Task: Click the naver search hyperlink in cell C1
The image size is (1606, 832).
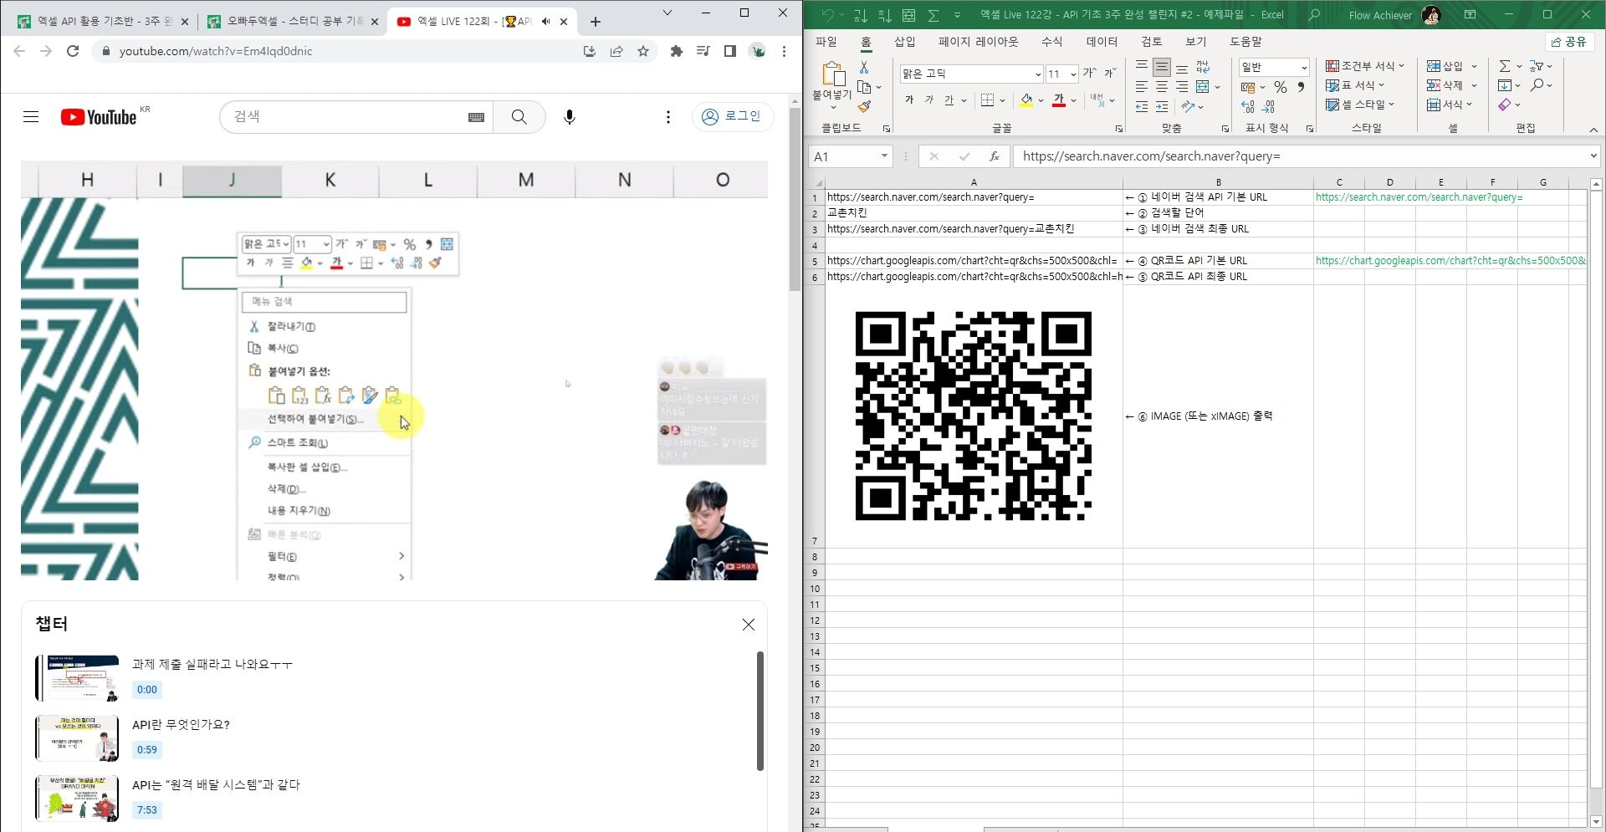Action: point(1419,197)
